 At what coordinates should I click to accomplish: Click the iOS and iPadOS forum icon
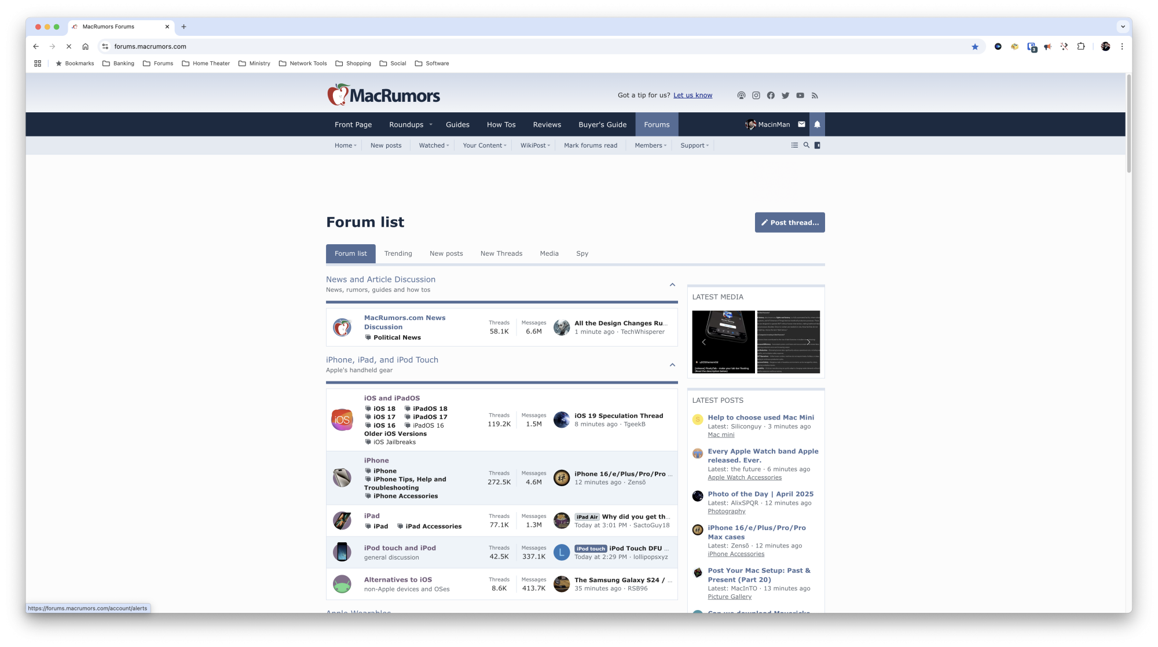pyautogui.click(x=342, y=420)
